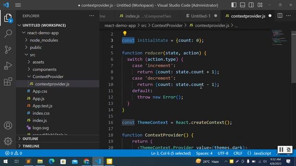Open Microsoft Store from taskbar
Viewport: 296px width, 166px height.
tap(63, 161)
